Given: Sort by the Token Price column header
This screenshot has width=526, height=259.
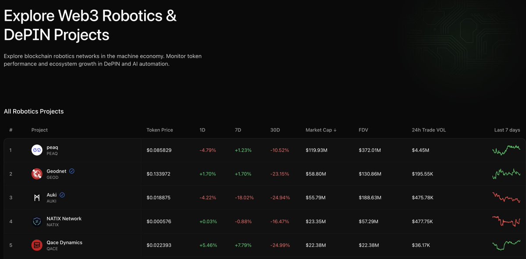Looking at the screenshot, I should pyautogui.click(x=160, y=130).
